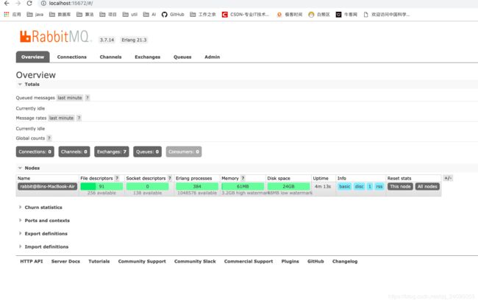Image resolution: width=478 pixels, height=303 pixels.
Task: Click Socket descriptors bar showing 0
Action: tap(147, 187)
